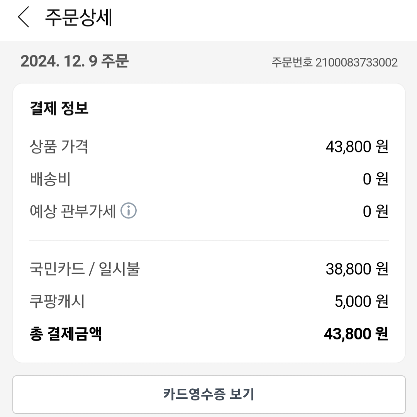417x417 pixels.
Task: Click the 주문상세 page title
Action: [x=79, y=18]
